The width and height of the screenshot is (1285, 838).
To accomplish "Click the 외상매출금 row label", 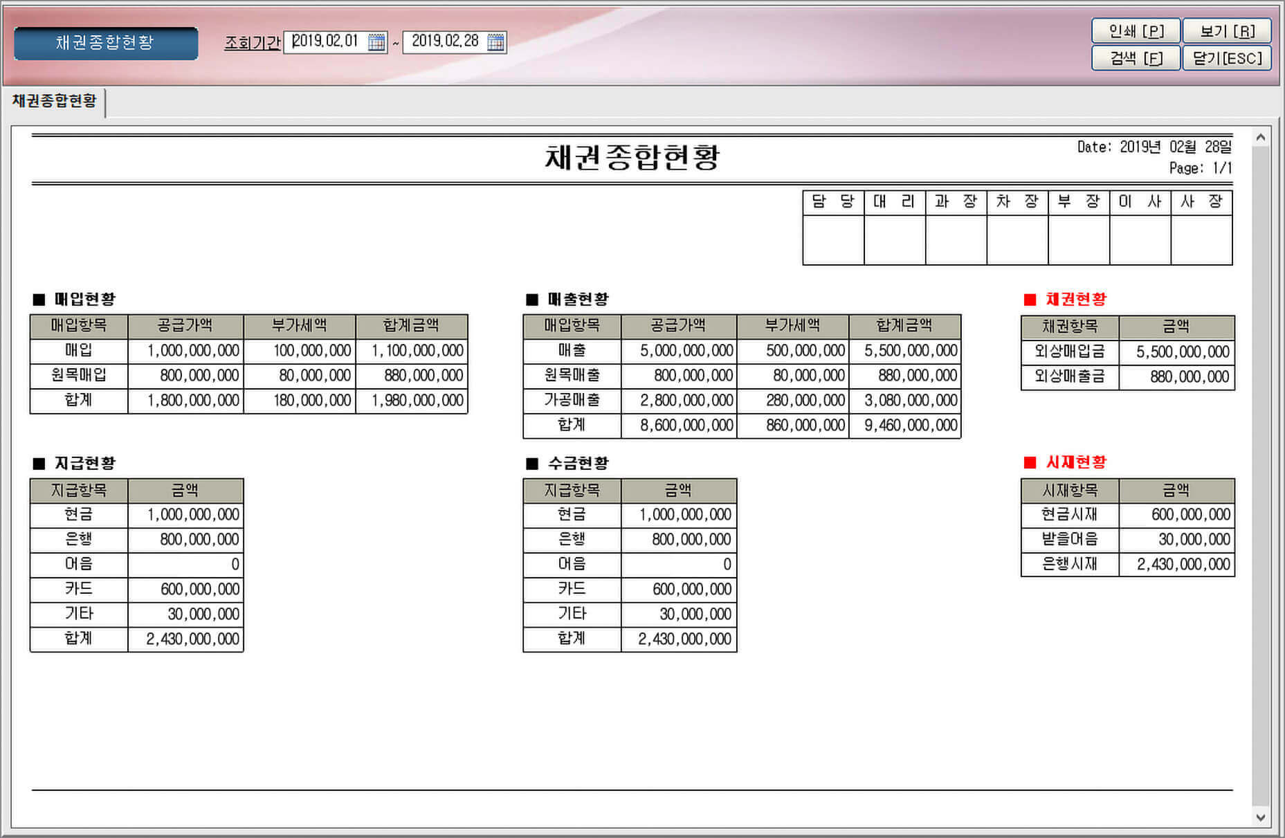I will 1070,376.
